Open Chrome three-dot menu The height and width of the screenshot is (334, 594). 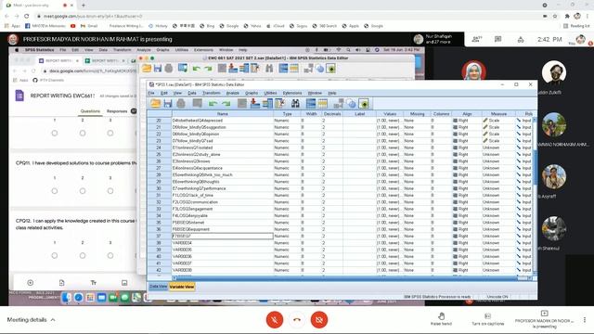tap(588, 16)
